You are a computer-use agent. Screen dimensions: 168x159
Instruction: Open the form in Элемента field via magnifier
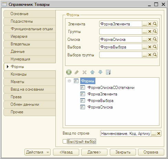click(155, 24)
